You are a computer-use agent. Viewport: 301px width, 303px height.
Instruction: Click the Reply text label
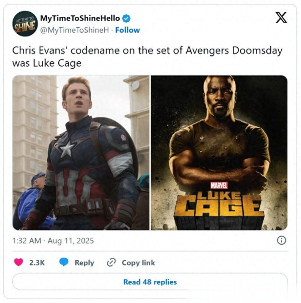pyautogui.click(x=85, y=263)
